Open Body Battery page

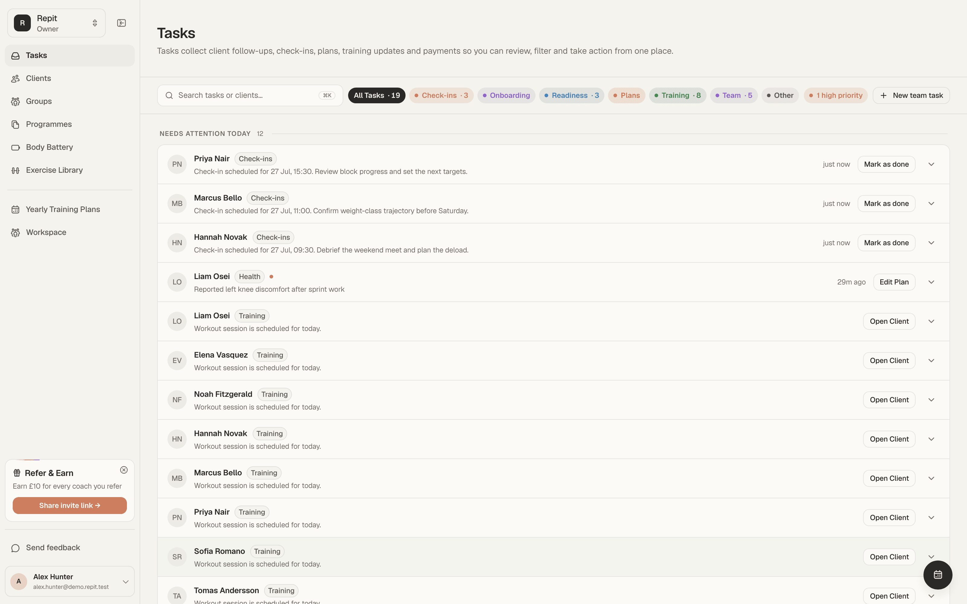coord(70,147)
